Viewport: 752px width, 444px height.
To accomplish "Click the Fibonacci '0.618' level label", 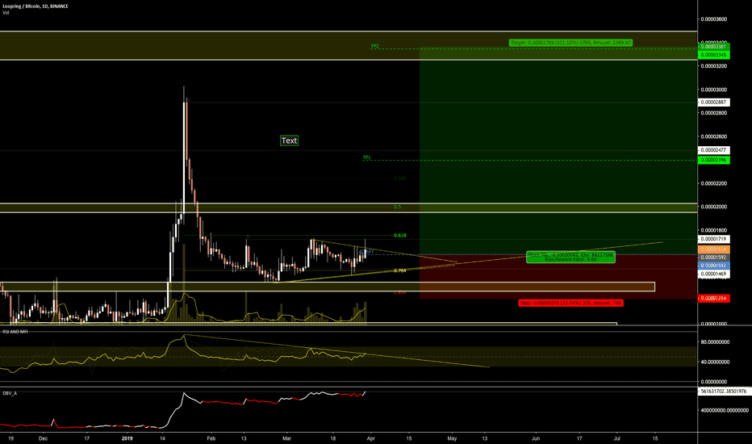I will 400,235.
